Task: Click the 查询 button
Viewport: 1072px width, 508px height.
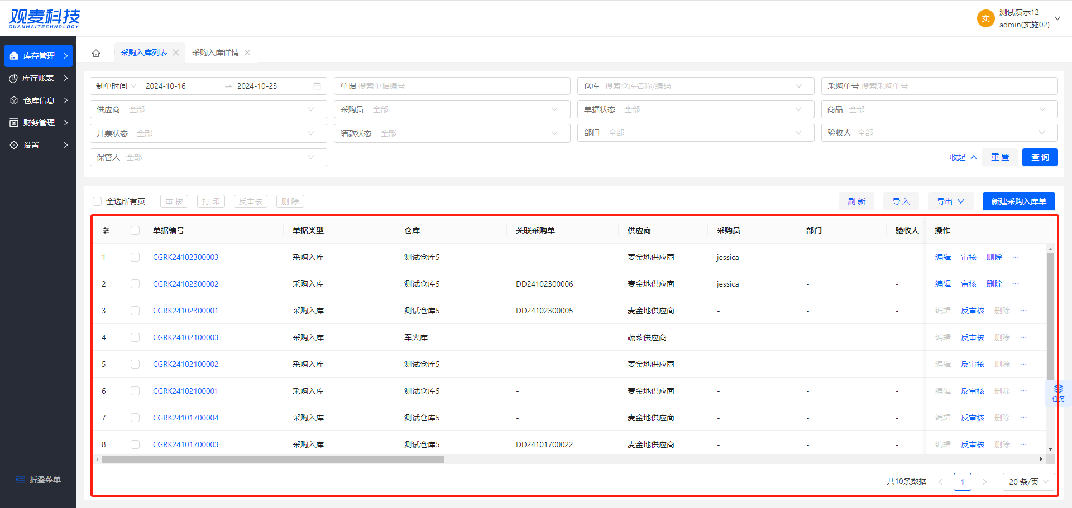Action: pyautogui.click(x=1040, y=157)
